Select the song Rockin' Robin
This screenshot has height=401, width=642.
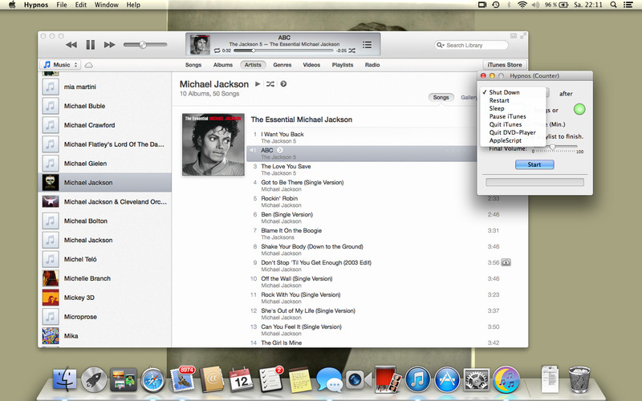pyautogui.click(x=279, y=198)
